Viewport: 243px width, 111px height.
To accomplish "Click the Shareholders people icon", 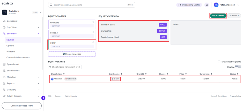I will pyautogui.click(x=4, y=71).
